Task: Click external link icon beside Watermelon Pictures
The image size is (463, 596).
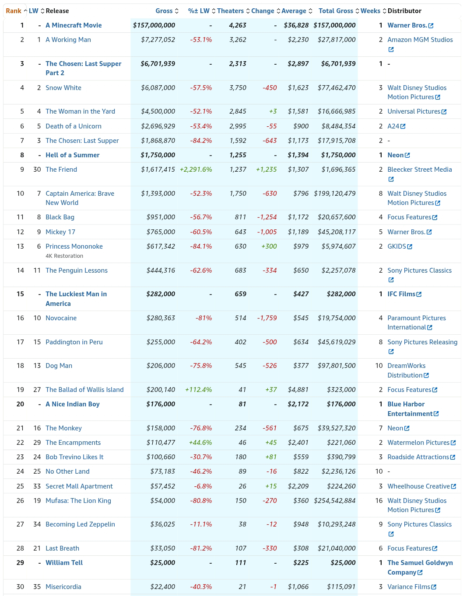Action: click(x=453, y=443)
